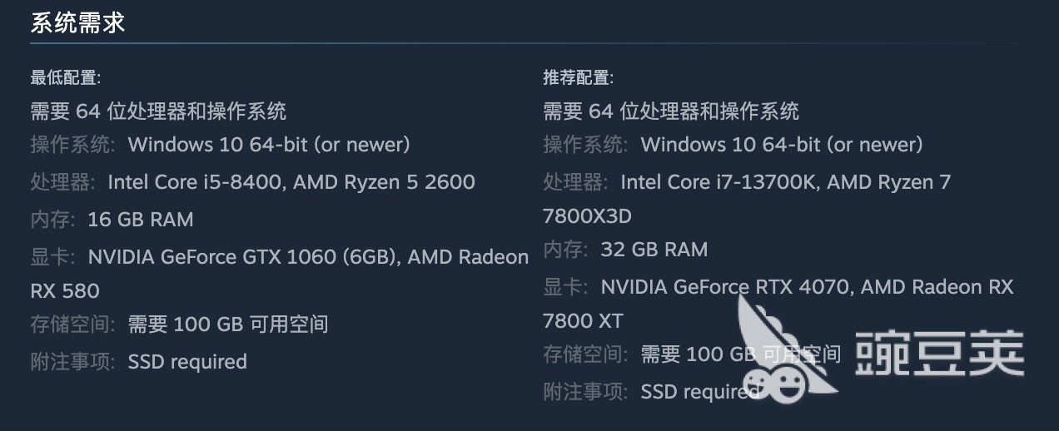Click the 7800 XT text
This screenshot has width=1059, height=431.
pos(583,321)
